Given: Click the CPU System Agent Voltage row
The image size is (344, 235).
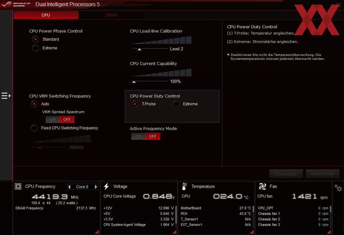Looking at the screenshot, I should [x=139, y=225].
